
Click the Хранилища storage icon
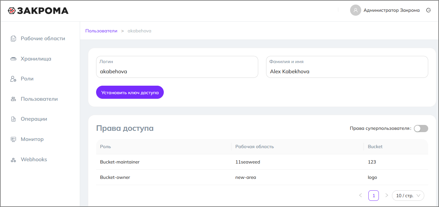click(13, 59)
